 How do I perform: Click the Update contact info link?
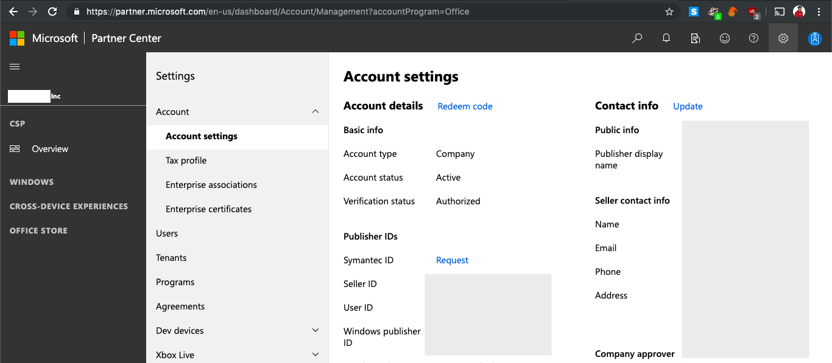coord(688,106)
